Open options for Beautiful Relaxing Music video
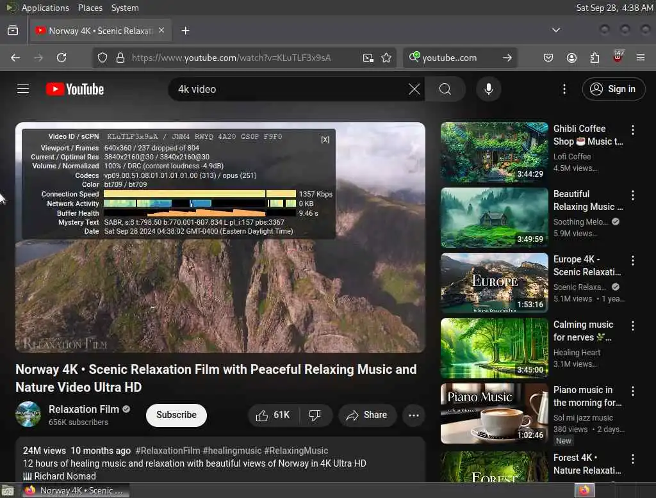Viewport: 656px width, 498px height. pos(633,195)
